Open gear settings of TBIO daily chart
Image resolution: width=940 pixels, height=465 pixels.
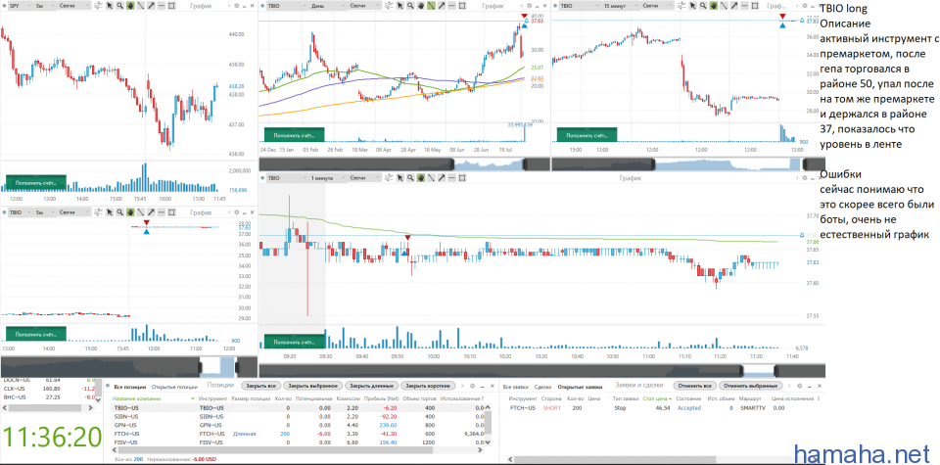pyautogui.click(x=530, y=6)
